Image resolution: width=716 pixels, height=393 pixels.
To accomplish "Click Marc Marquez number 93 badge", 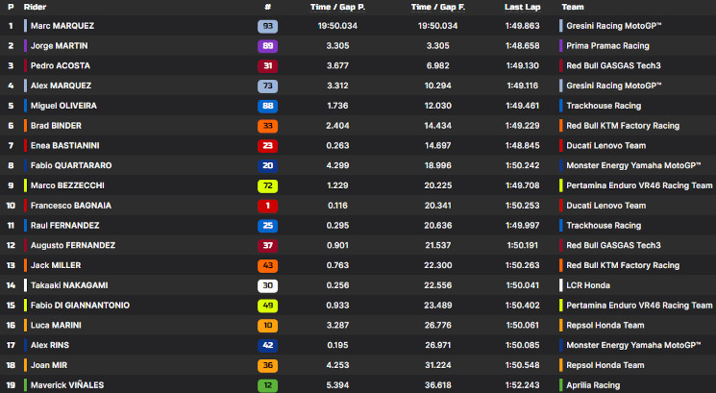I will pos(267,26).
